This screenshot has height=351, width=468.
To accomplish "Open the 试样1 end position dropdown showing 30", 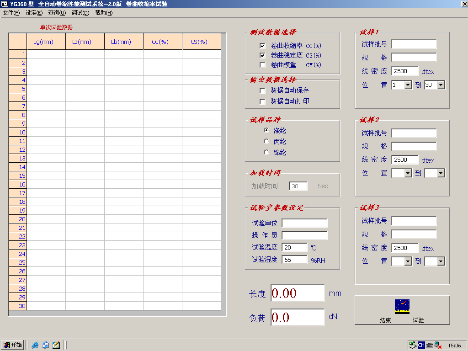I will point(441,85).
